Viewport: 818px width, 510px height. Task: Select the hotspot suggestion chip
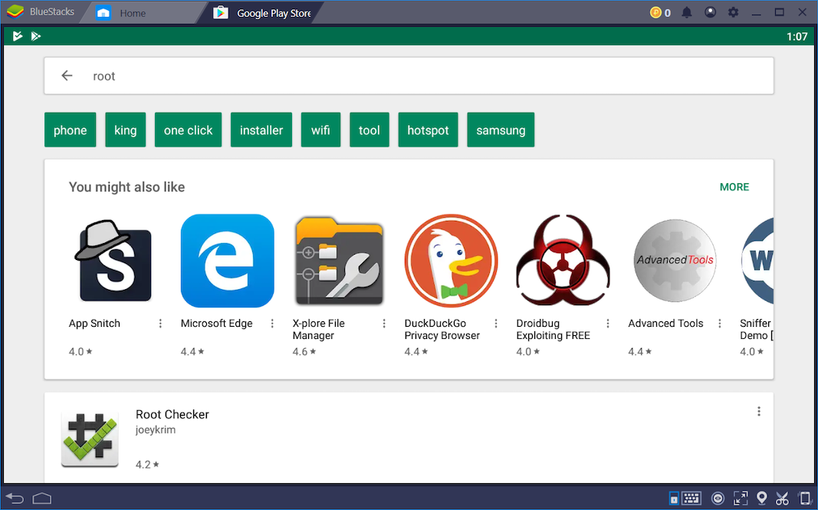tap(429, 130)
